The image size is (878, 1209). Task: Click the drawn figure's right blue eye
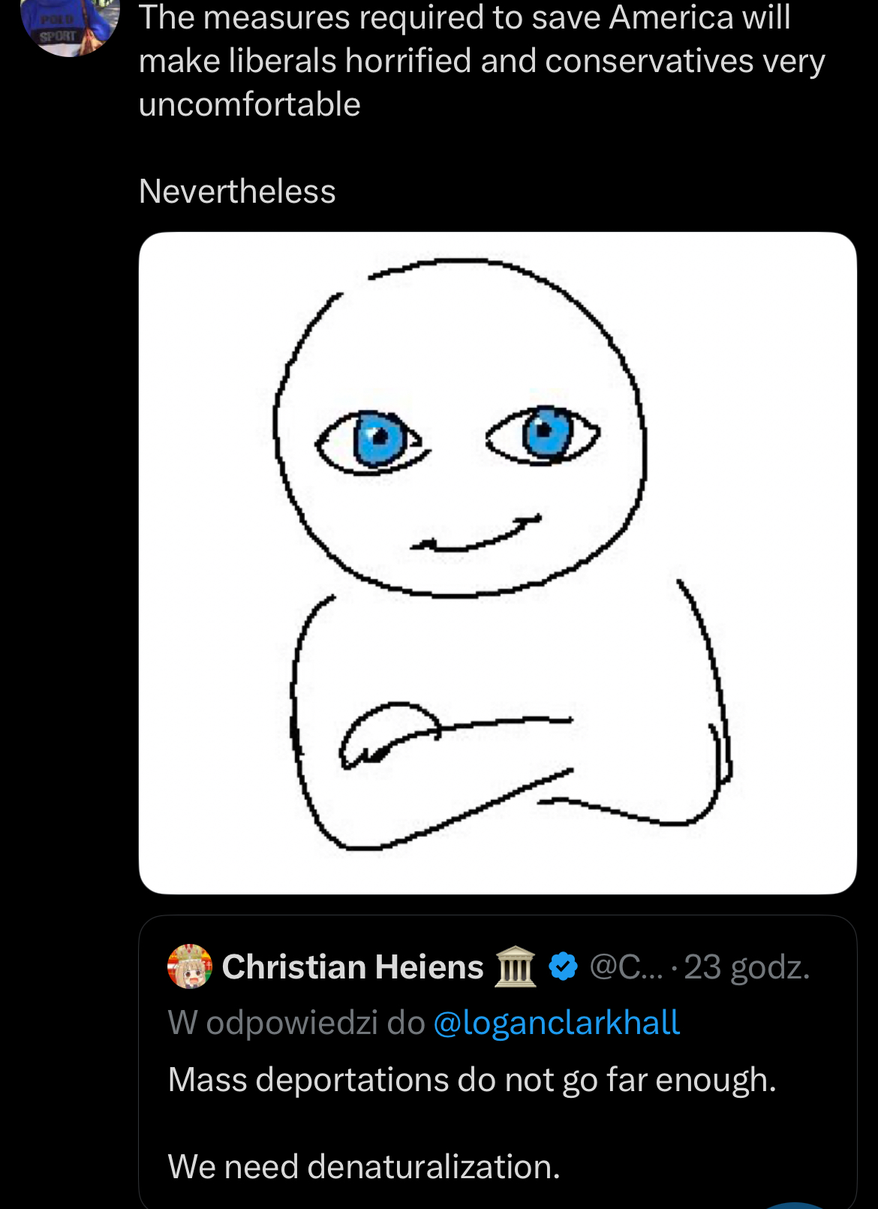[543, 434]
